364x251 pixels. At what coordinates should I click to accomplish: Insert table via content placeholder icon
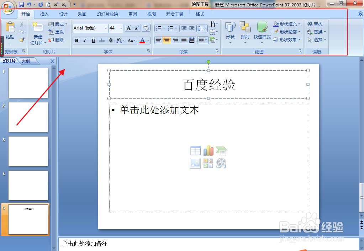click(195, 150)
